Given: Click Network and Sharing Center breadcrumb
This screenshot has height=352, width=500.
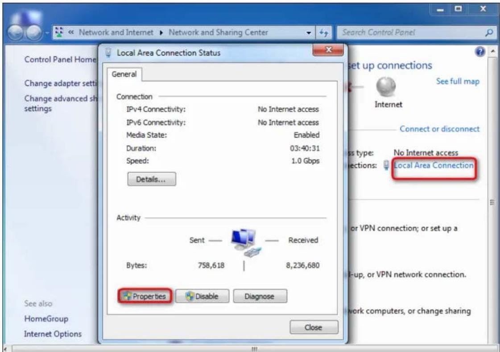Looking at the screenshot, I should (x=218, y=33).
